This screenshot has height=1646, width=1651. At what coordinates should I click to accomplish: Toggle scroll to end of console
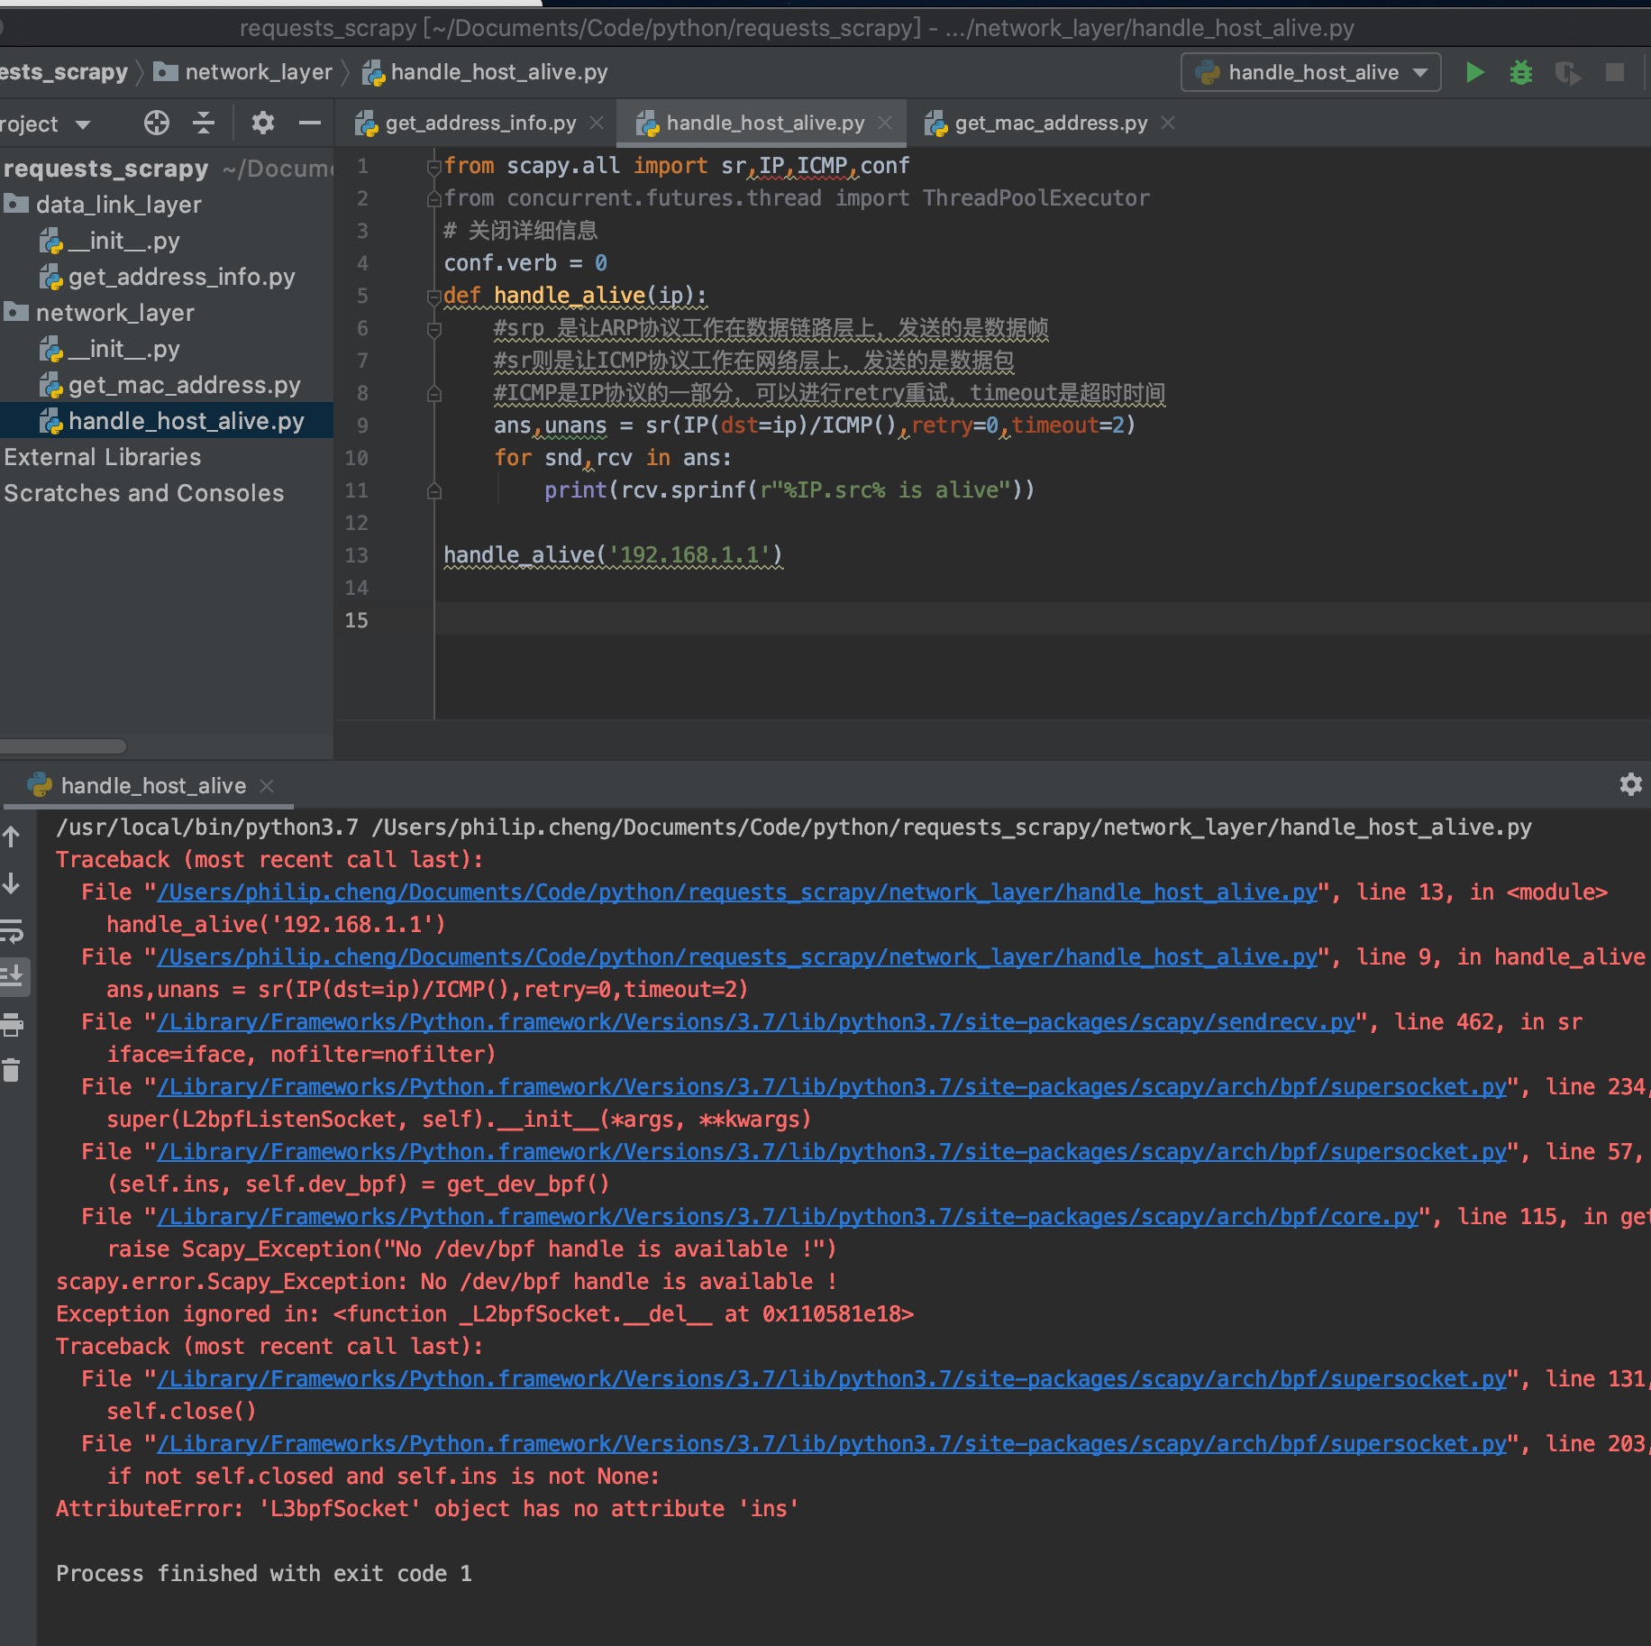click(x=14, y=977)
